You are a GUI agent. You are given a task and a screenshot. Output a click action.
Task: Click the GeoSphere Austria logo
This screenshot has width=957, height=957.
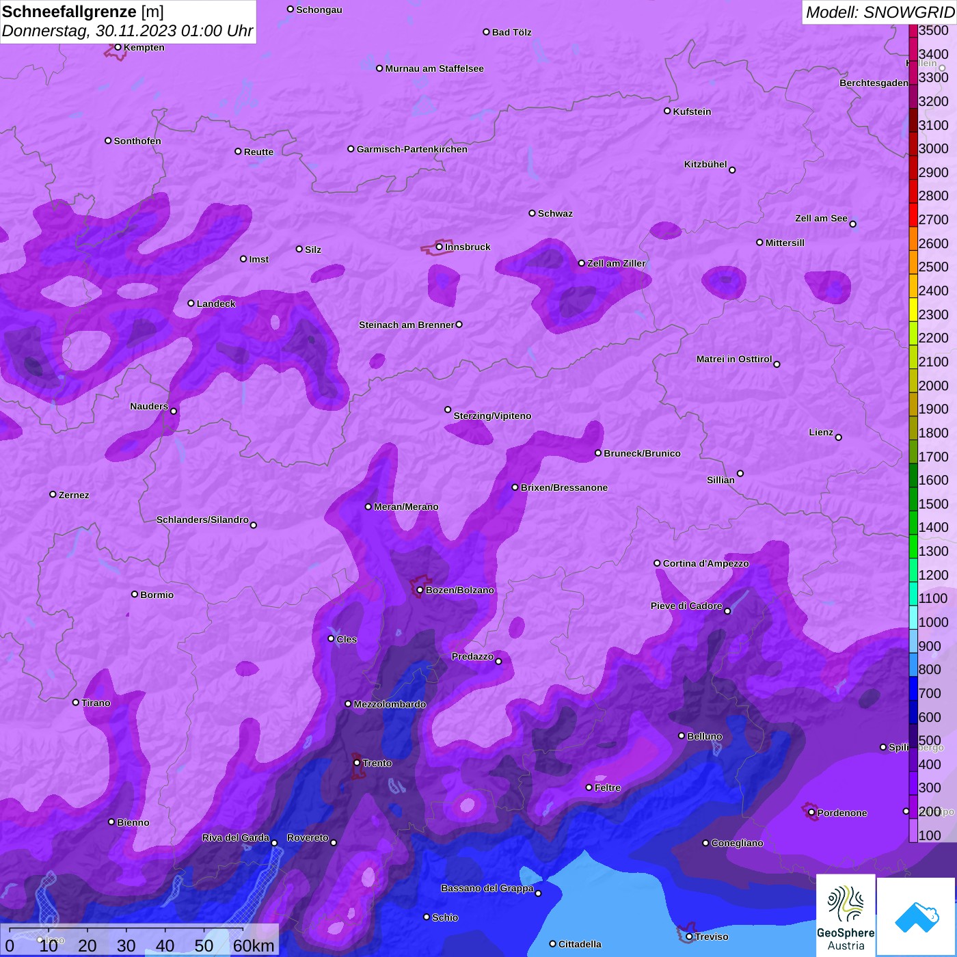846,915
